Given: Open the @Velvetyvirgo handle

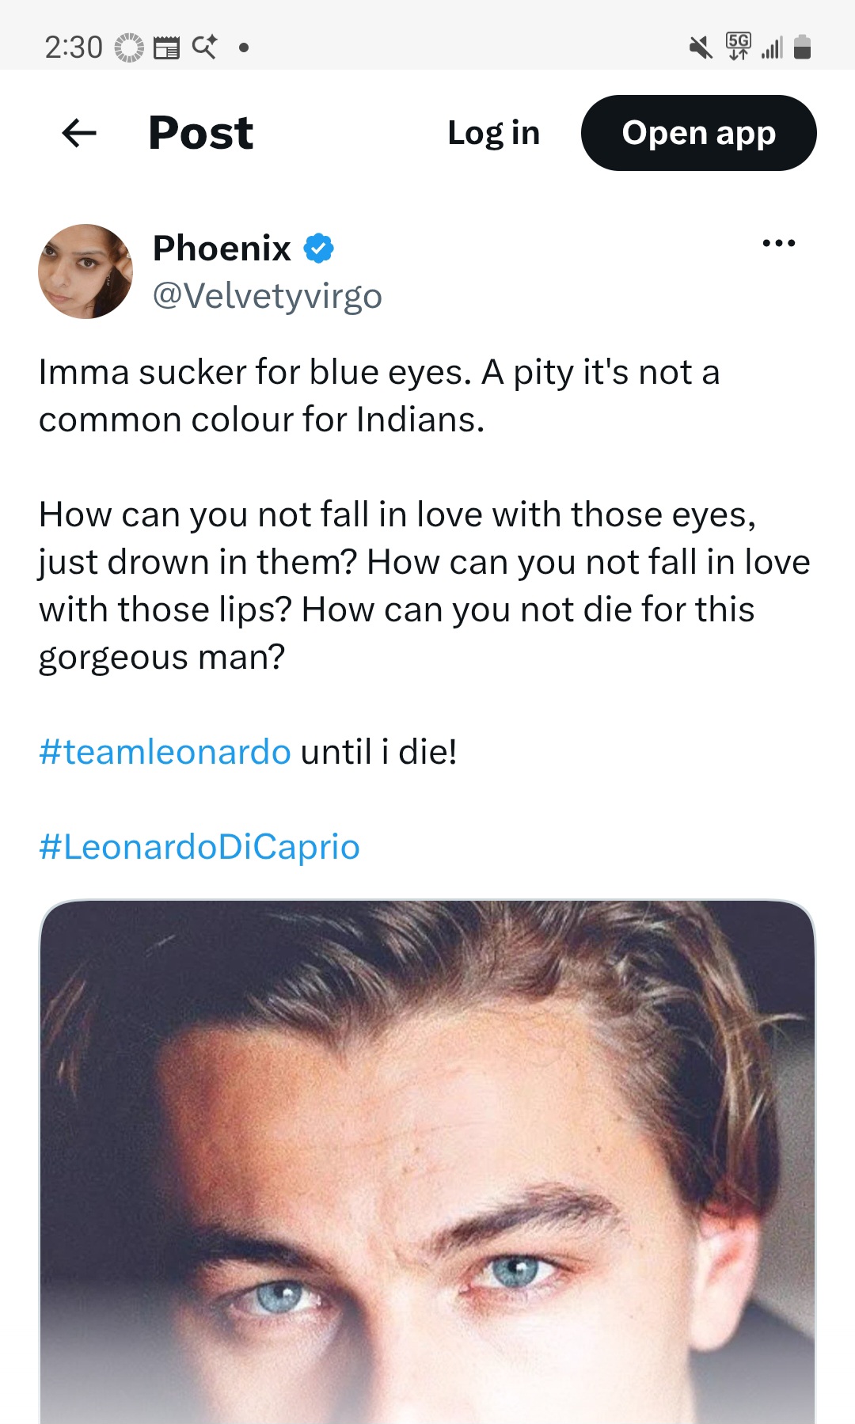Looking at the screenshot, I should [x=268, y=296].
